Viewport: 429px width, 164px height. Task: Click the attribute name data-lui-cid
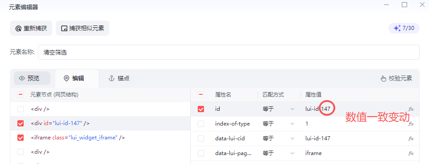230,139
